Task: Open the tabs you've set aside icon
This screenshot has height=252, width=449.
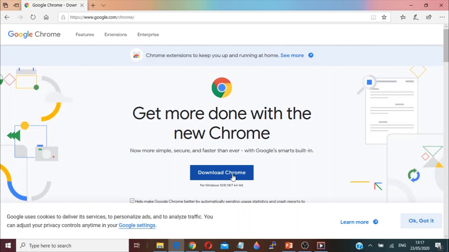Action: (x=5, y=5)
